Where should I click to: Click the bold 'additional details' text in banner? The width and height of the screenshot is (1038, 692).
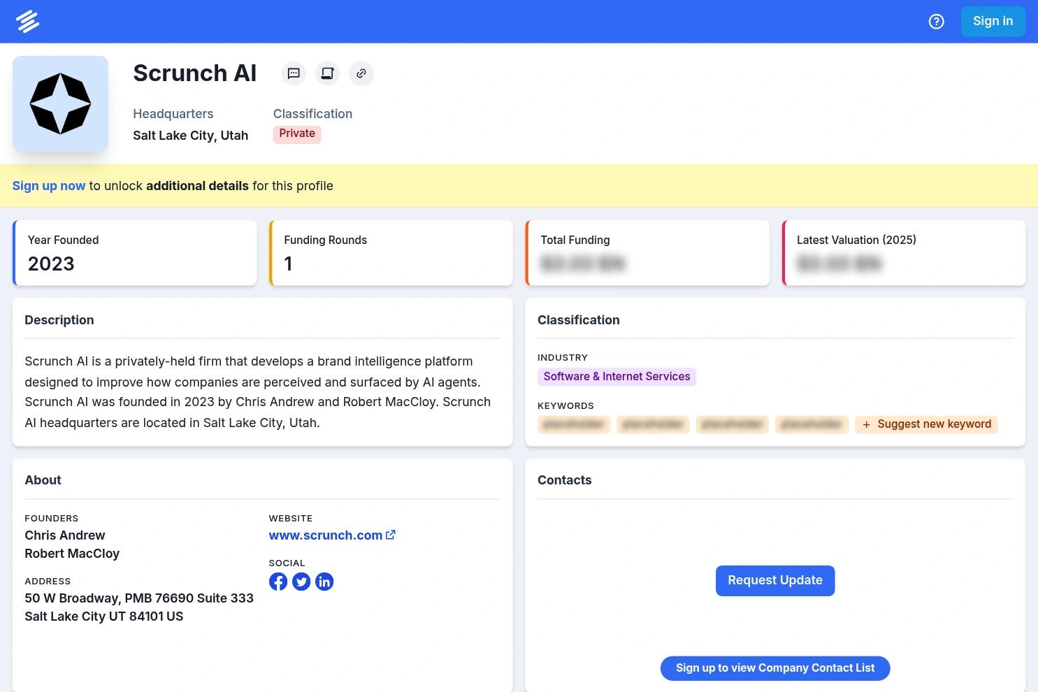(197, 186)
